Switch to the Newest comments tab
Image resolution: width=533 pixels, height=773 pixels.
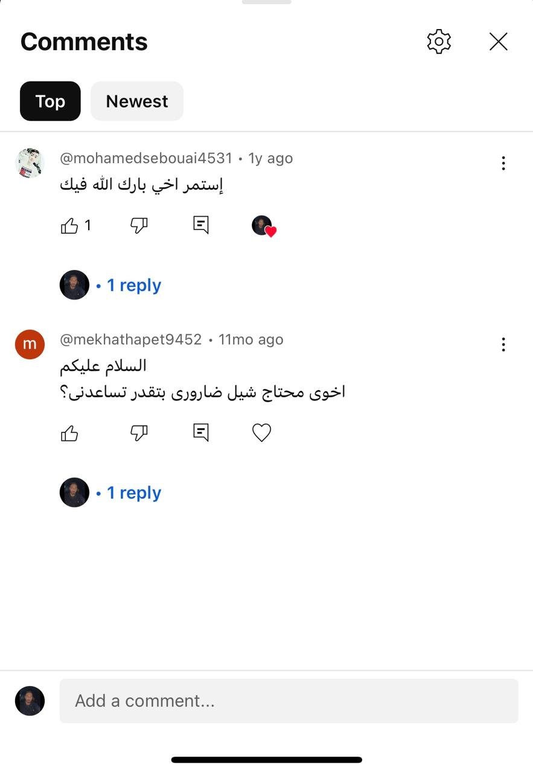click(x=137, y=101)
